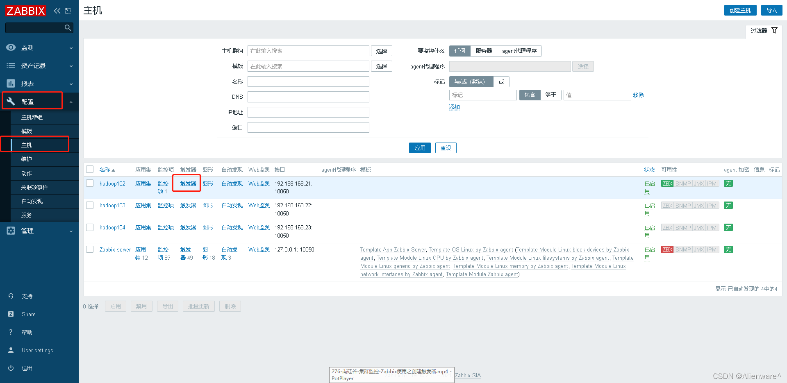Viewport: 787px width, 383px height.
Task: Click SNMP badge in hadoop103 row
Action: pos(683,206)
